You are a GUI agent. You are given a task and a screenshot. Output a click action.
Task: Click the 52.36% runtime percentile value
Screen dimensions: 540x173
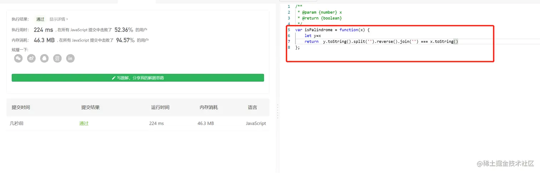point(124,30)
